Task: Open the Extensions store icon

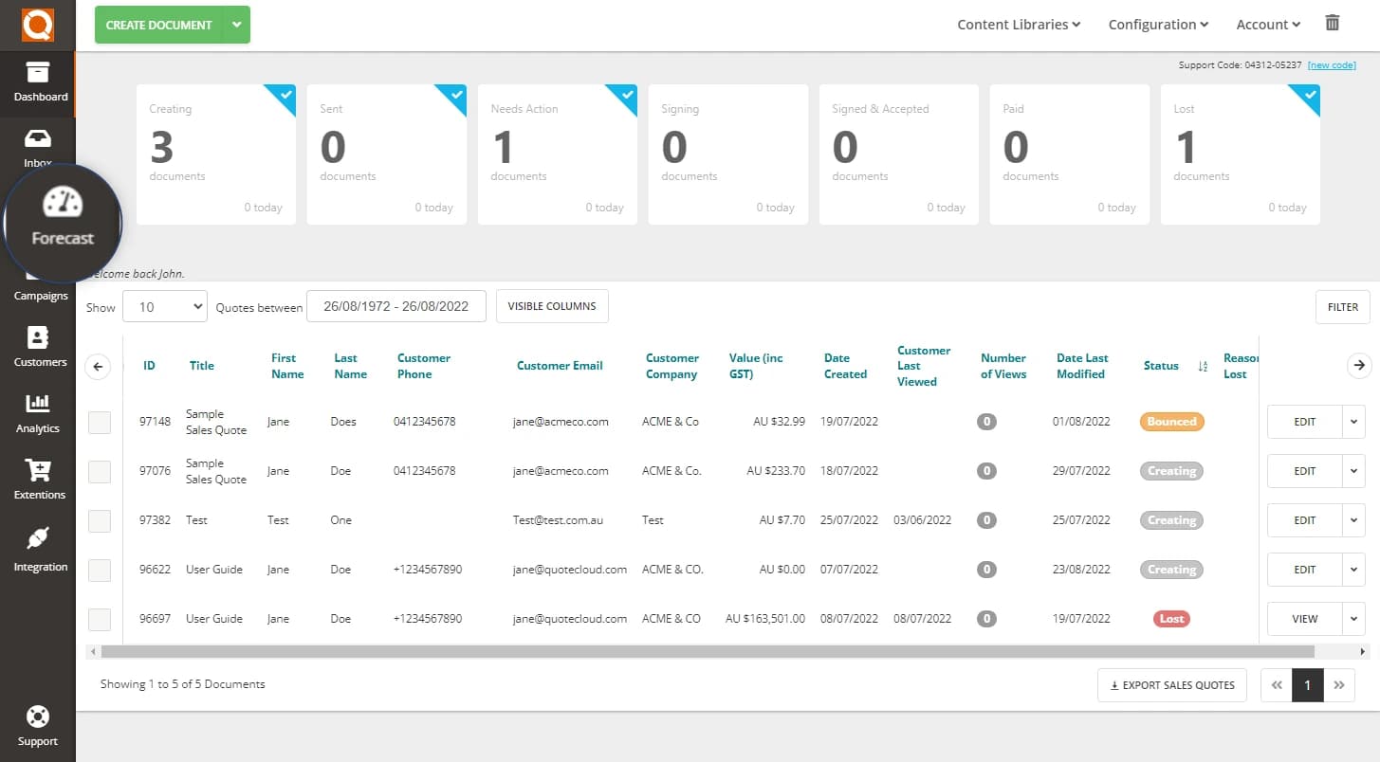Action: (38, 479)
